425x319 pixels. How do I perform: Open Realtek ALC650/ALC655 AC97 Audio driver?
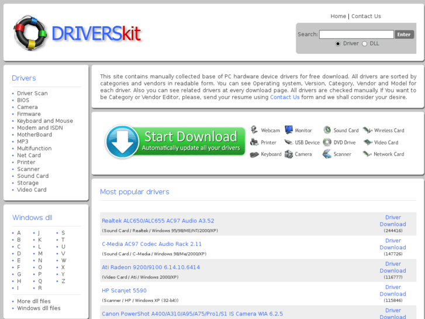(x=158, y=221)
